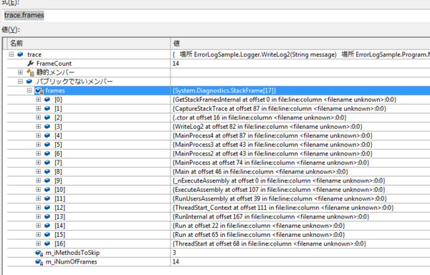Expand frame [4] MainProcess4 entry

[39, 135]
